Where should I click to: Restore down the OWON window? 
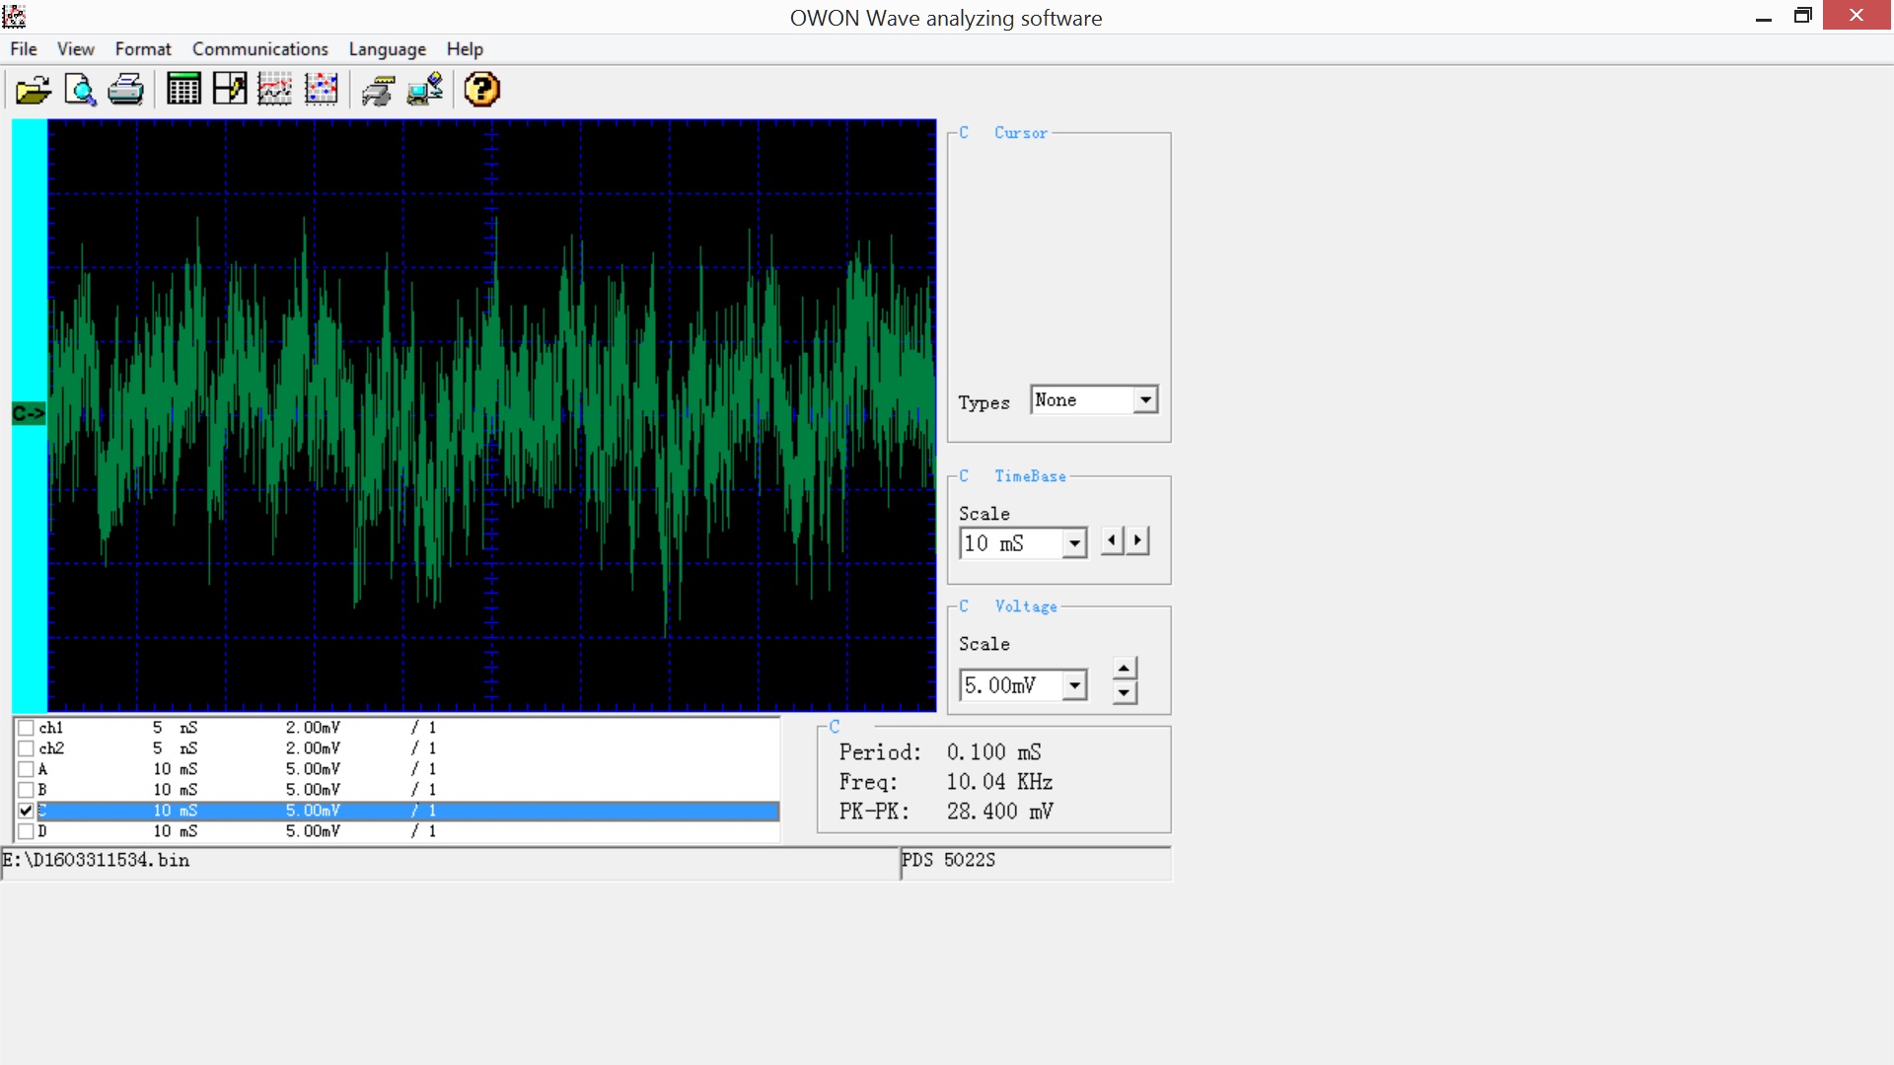click(x=1803, y=17)
